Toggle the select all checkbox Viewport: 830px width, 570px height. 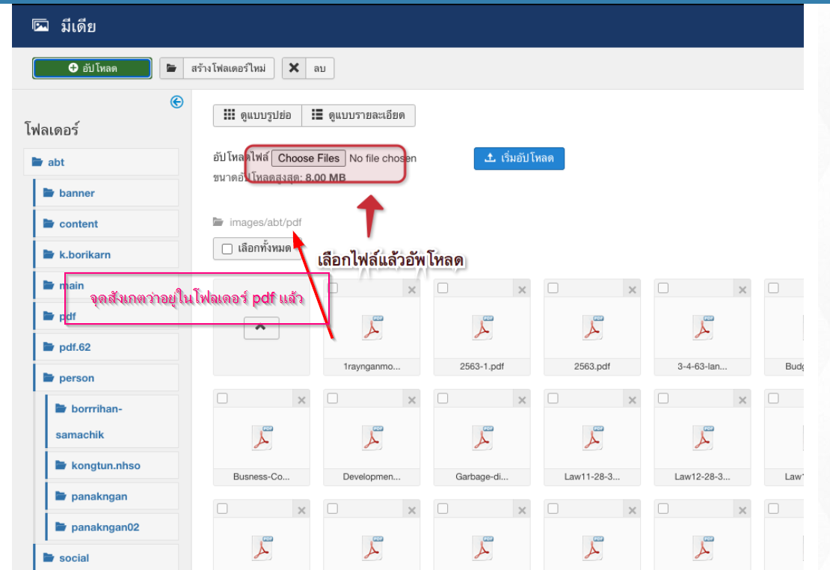(227, 248)
